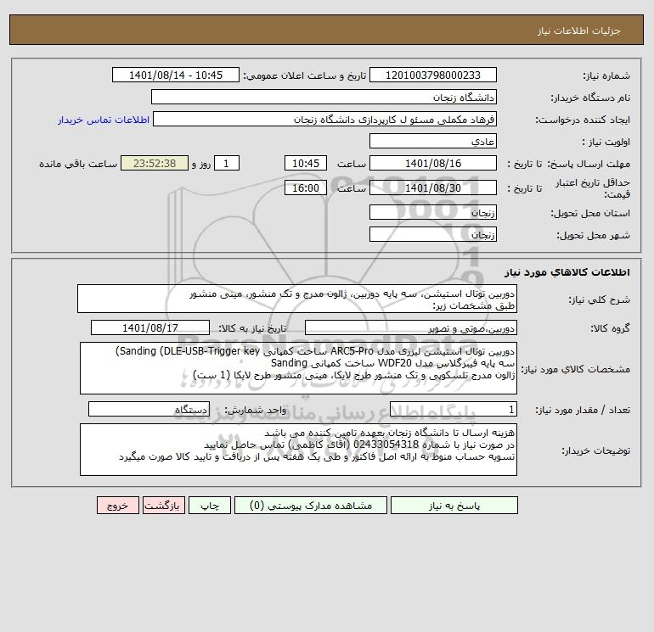The image size is (654, 632).
Task: Open مشاهده مدارک پیوستی (0) button
Action: coord(311,506)
